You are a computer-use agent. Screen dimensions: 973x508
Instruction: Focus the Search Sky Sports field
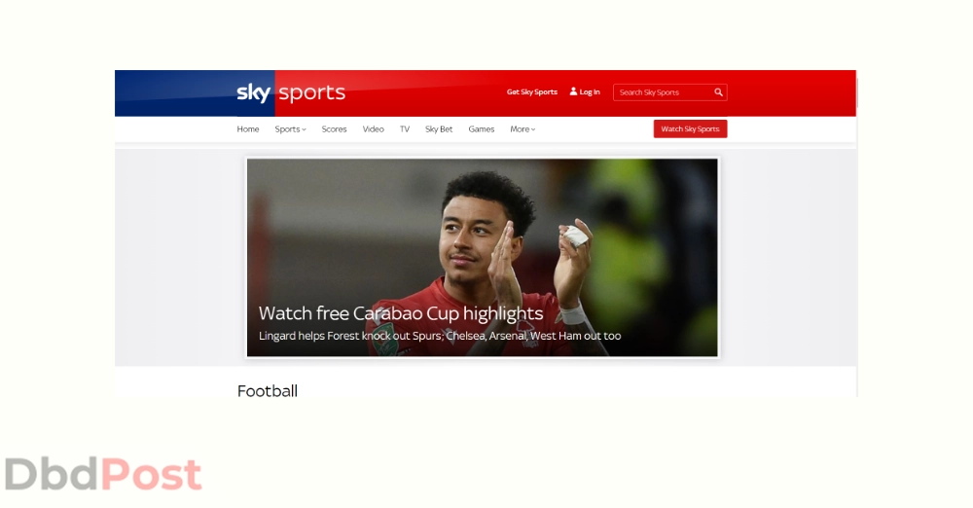(x=669, y=91)
